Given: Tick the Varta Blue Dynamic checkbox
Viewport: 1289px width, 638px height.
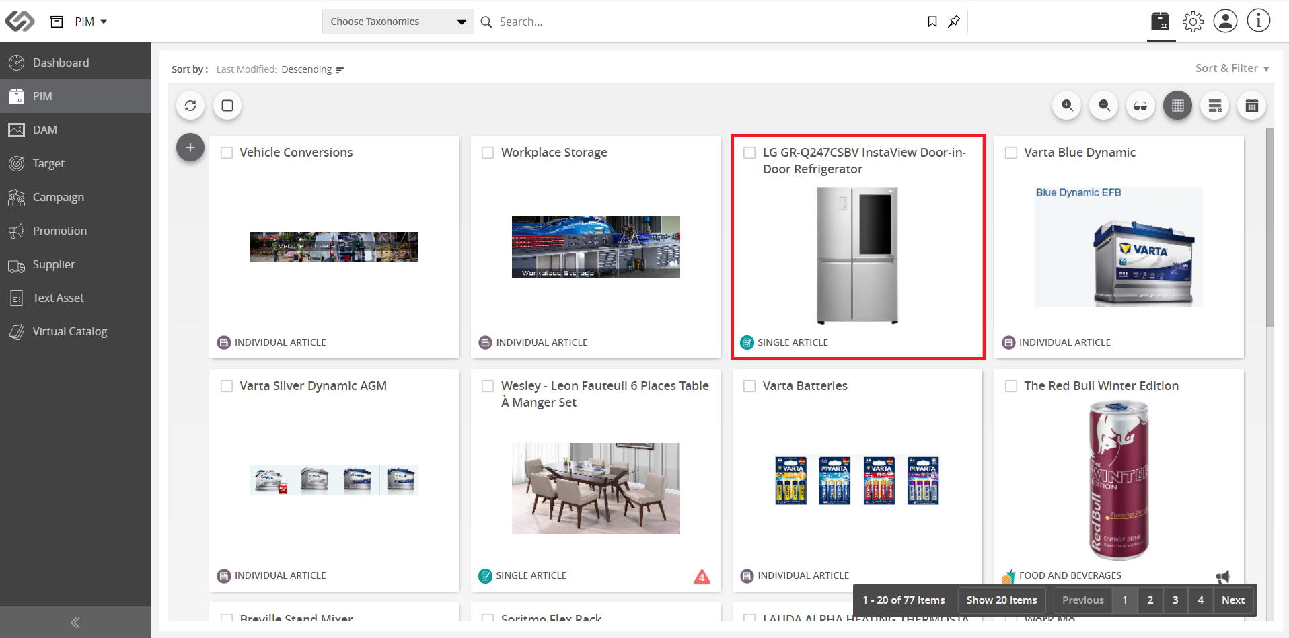Looking at the screenshot, I should click(x=1011, y=153).
